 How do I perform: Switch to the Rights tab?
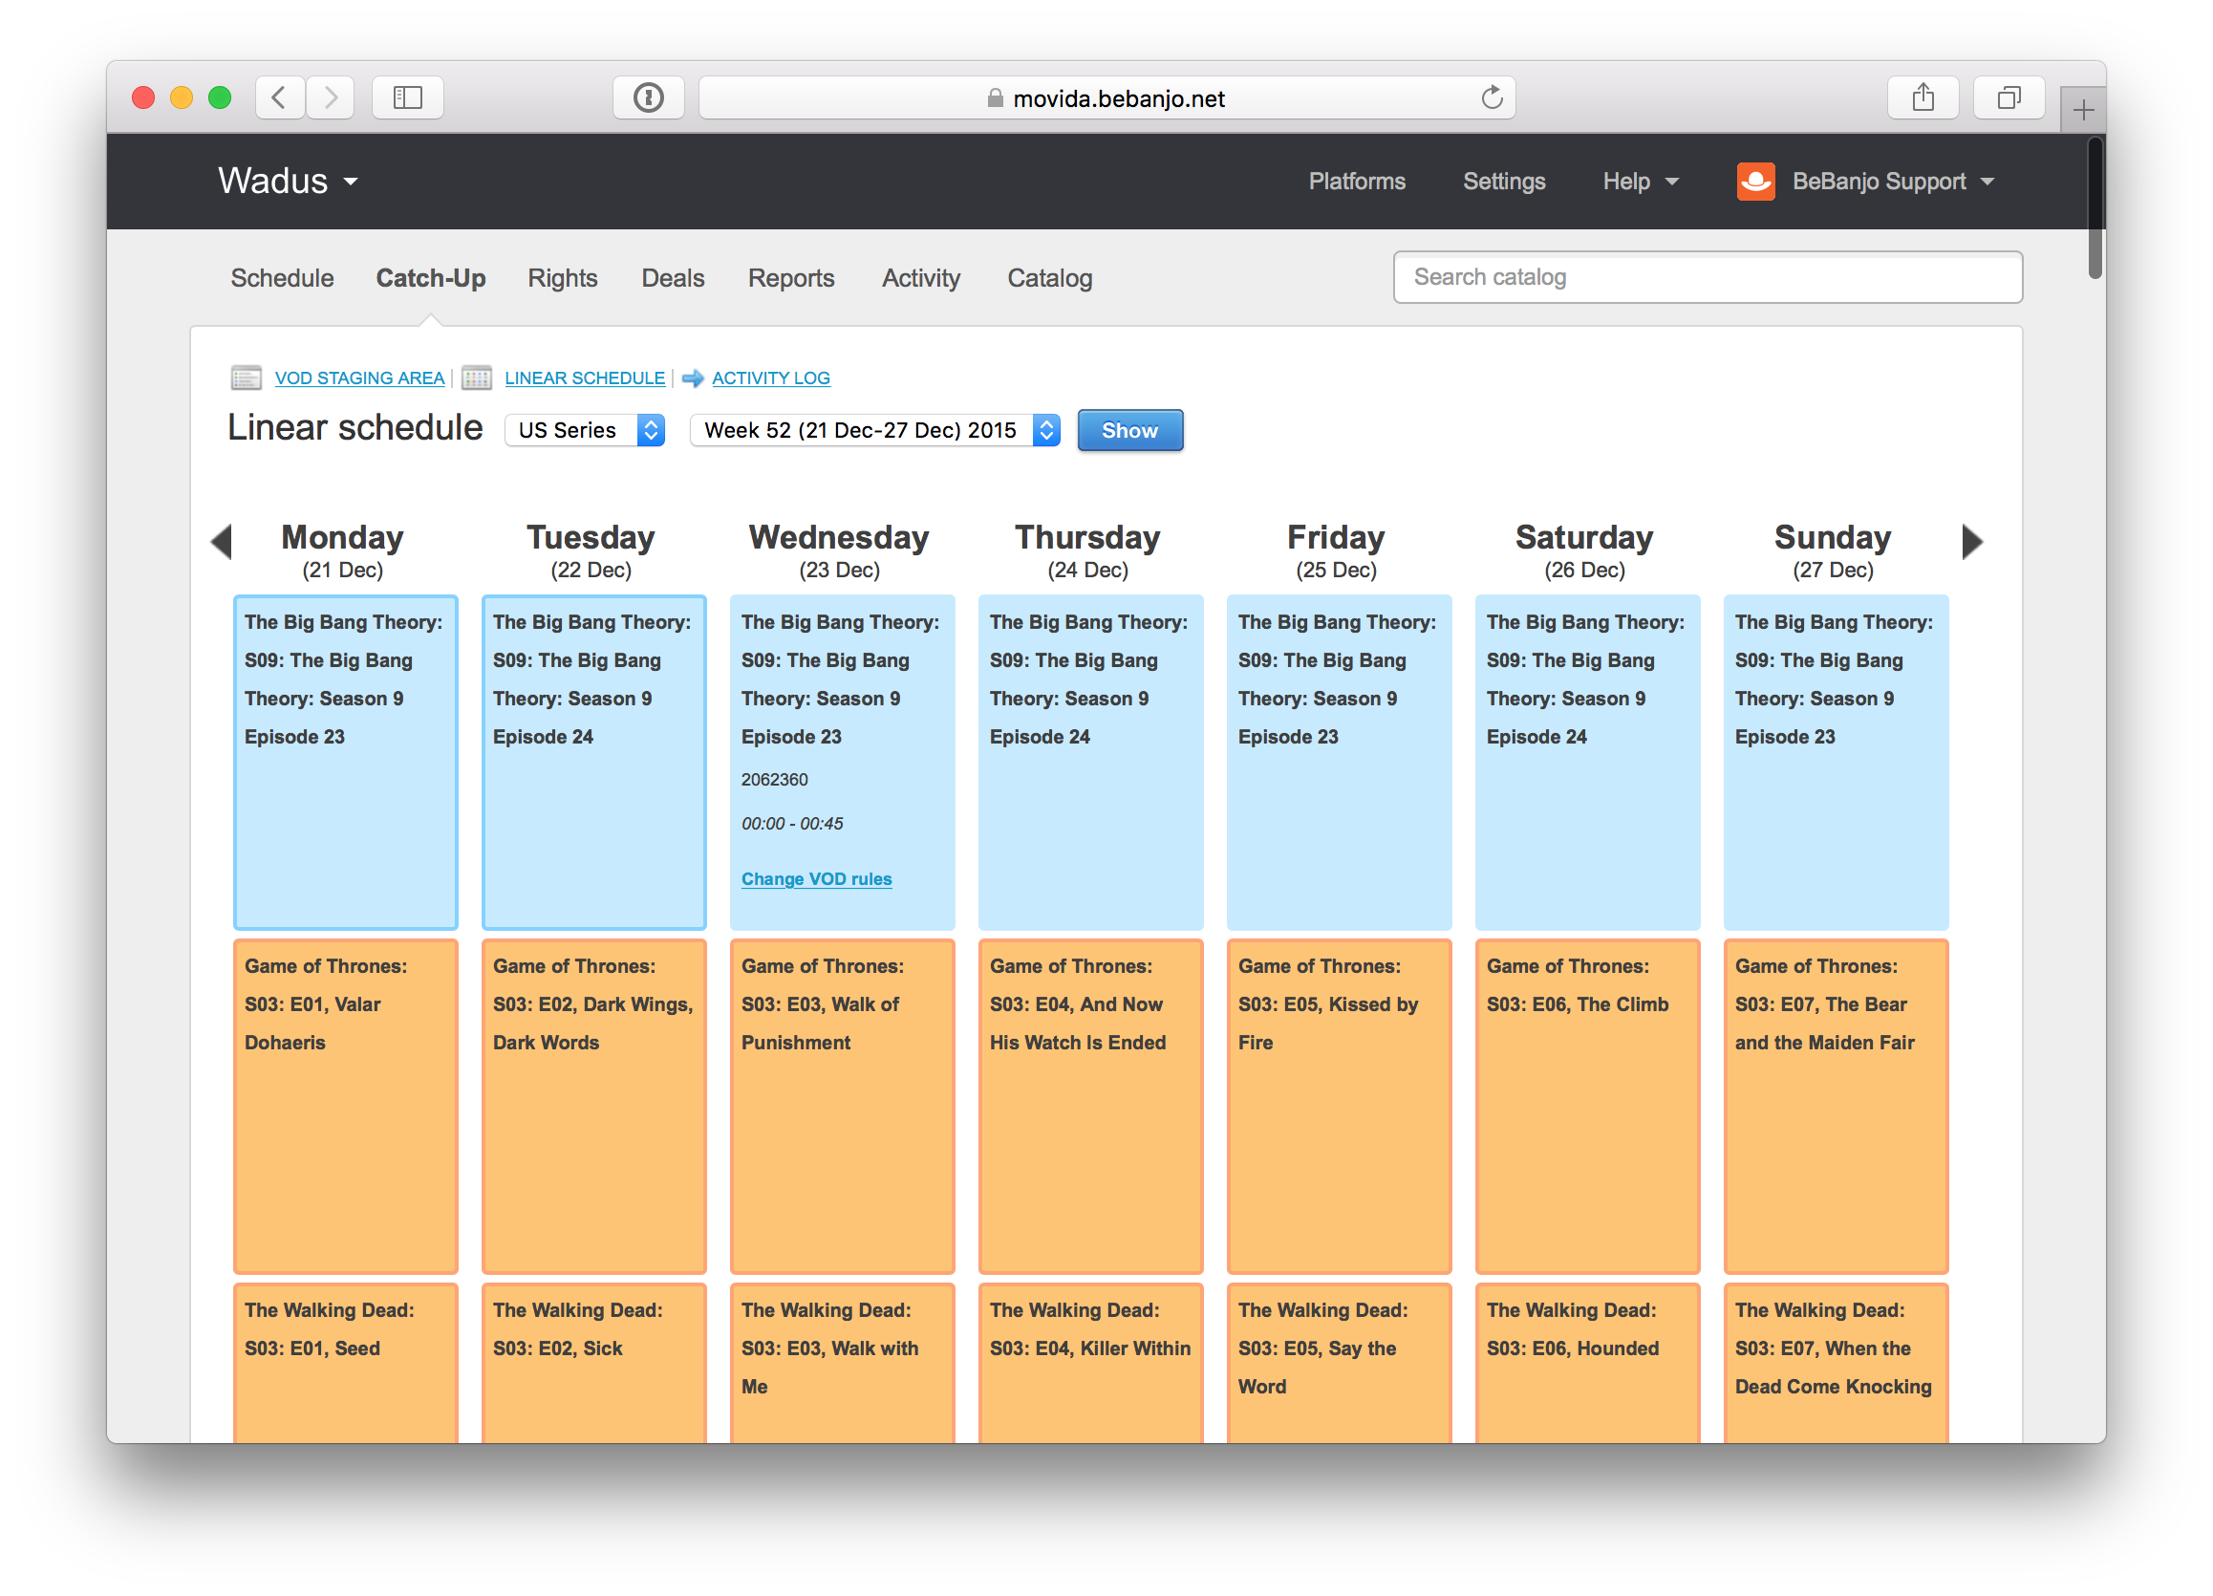pos(562,278)
